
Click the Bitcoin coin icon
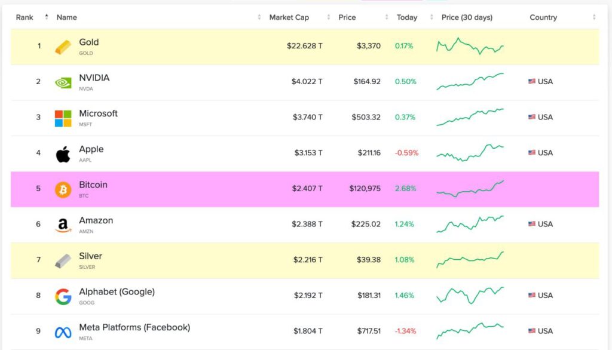(x=63, y=188)
